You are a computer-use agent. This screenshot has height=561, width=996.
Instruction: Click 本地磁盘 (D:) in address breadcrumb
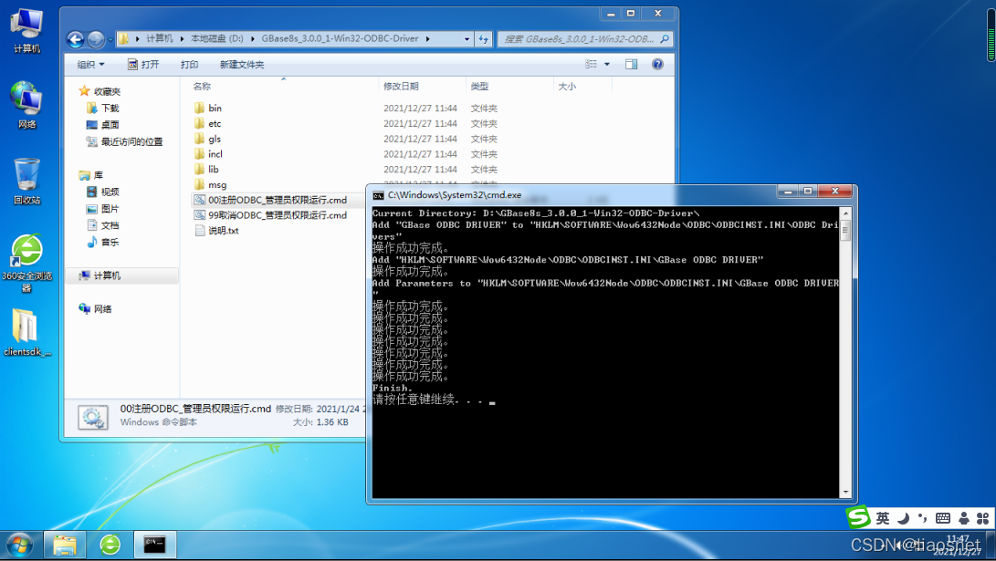click(x=217, y=38)
